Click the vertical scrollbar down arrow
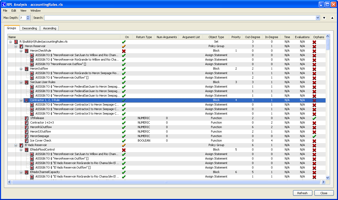The height and width of the screenshot is (200, 338). point(328,178)
